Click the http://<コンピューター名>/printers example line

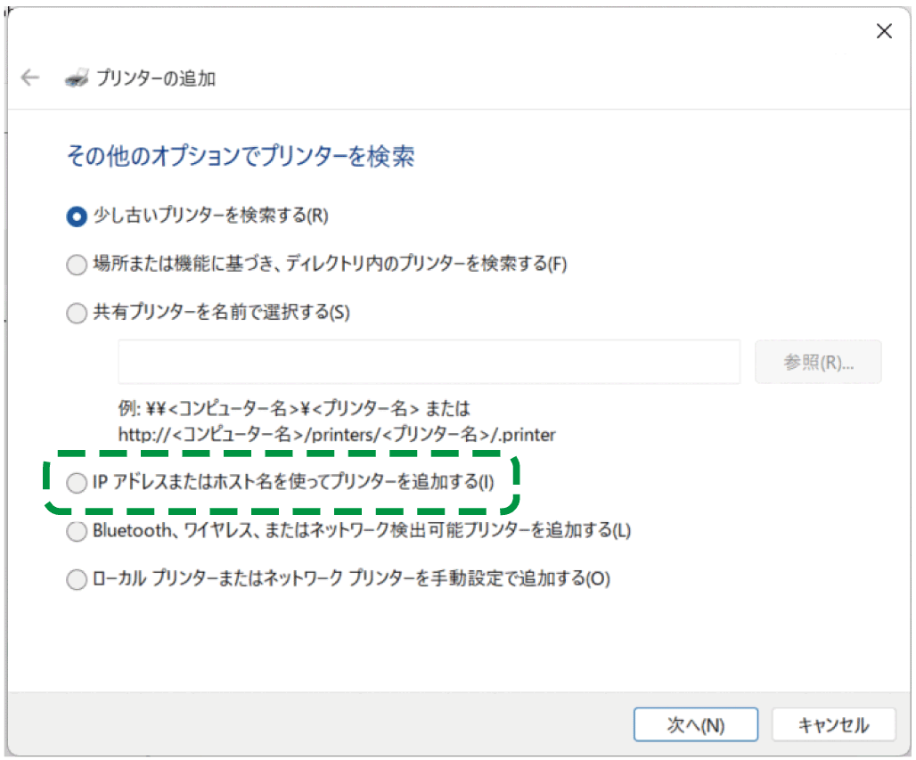point(336,435)
